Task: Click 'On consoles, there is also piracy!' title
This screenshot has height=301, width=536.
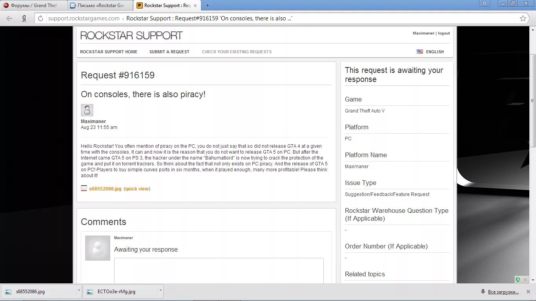Action: click(143, 94)
